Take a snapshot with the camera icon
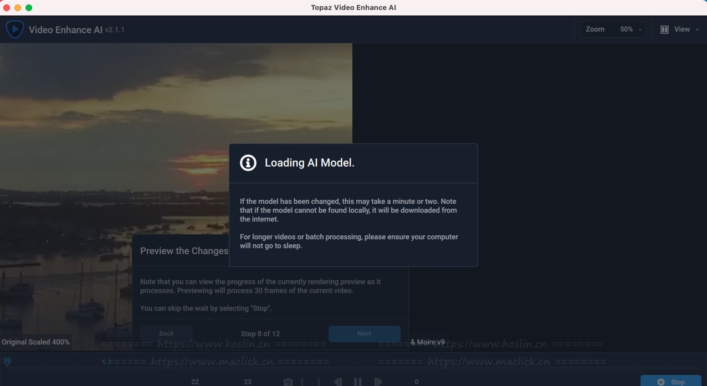This screenshot has height=386, width=707. pyautogui.click(x=288, y=382)
